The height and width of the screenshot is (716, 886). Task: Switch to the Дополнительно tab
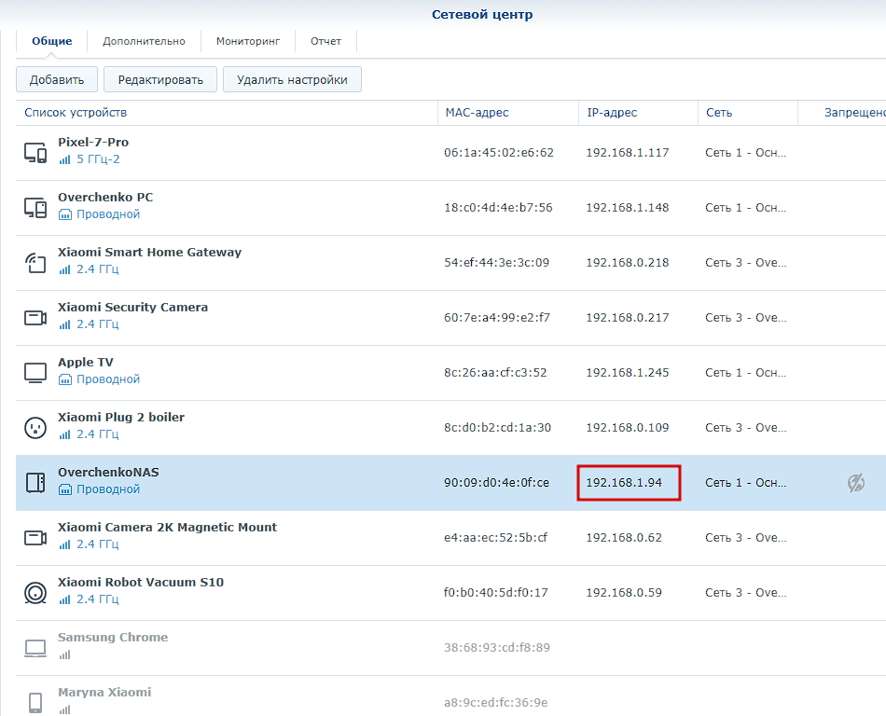(144, 41)
